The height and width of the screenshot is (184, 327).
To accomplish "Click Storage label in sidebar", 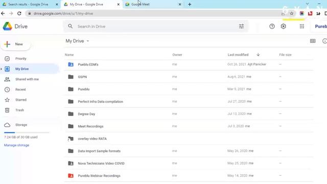I will [21, 125].
